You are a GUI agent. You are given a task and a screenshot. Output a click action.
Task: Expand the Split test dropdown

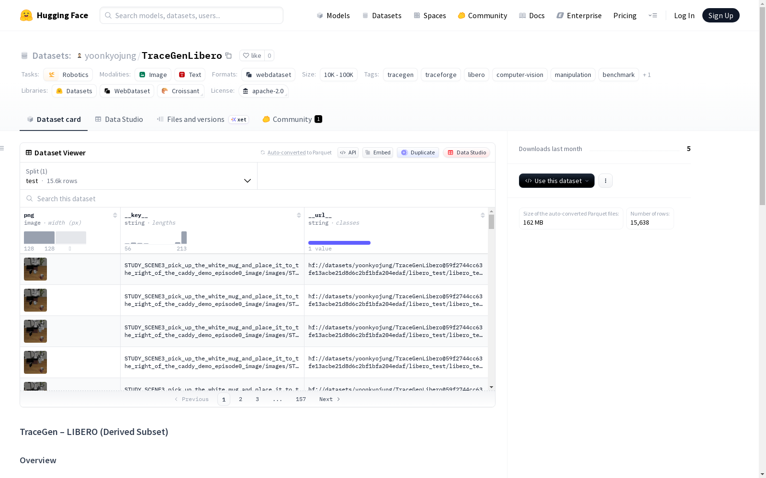point(138,176)
